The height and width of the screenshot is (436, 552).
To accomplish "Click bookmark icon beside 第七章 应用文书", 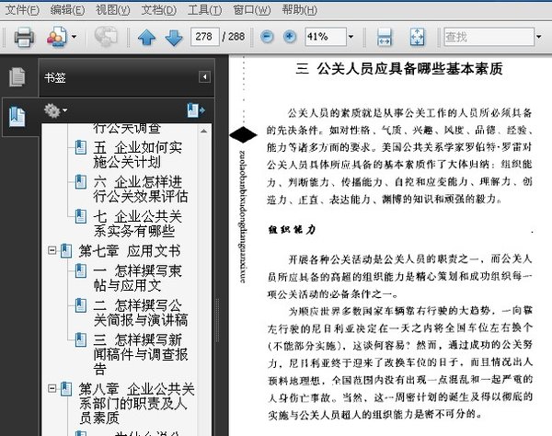I will (x=66, y=250).
